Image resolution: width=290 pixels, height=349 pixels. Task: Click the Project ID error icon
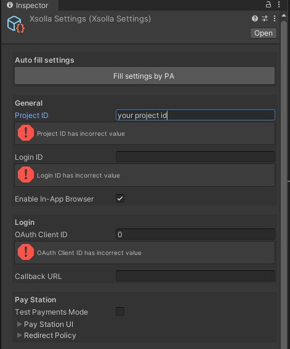pos(26,133)
